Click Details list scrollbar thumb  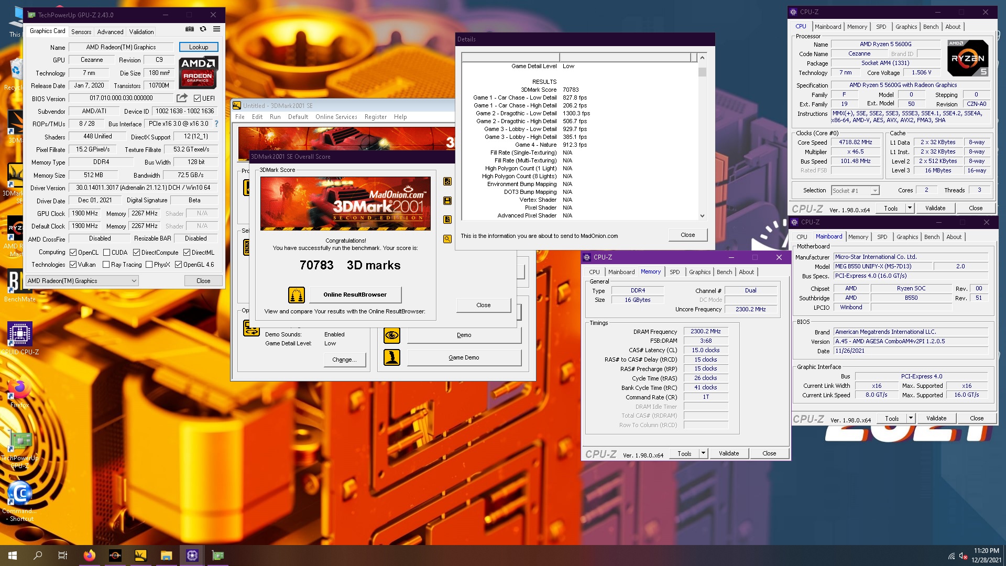702,72
